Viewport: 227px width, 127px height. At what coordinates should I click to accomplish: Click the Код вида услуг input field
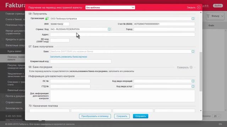[164, 86]
